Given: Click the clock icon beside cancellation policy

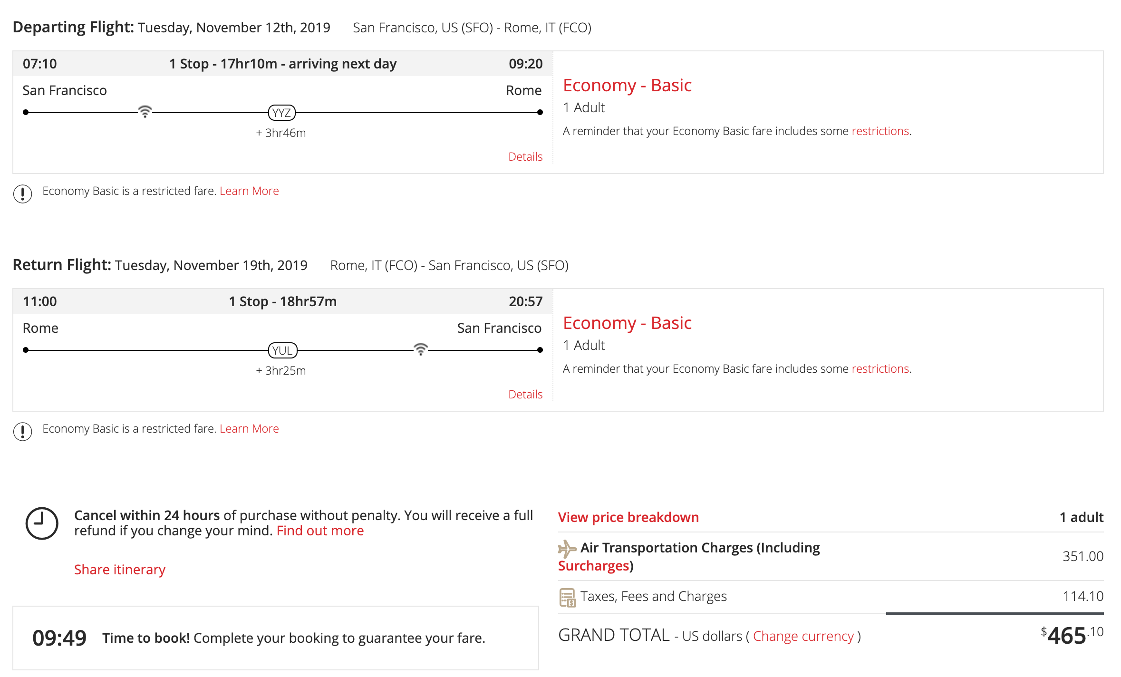Looking at the screenshot, I should (42, 523).
